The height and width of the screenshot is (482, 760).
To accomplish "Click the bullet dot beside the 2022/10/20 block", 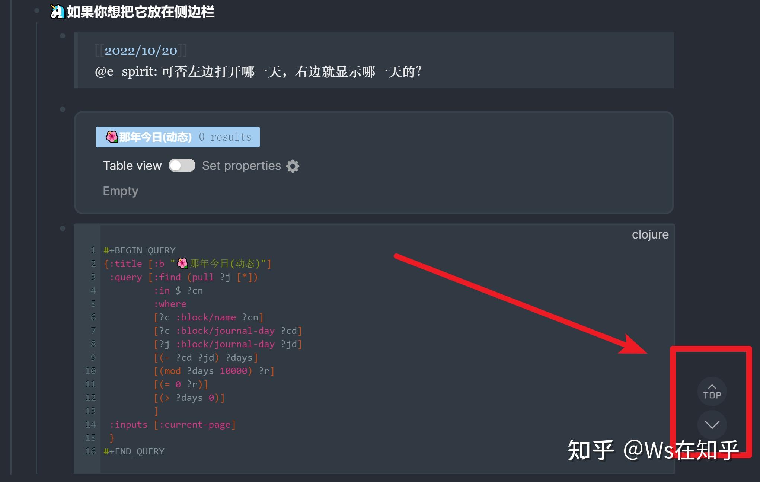I will point(62,36).
